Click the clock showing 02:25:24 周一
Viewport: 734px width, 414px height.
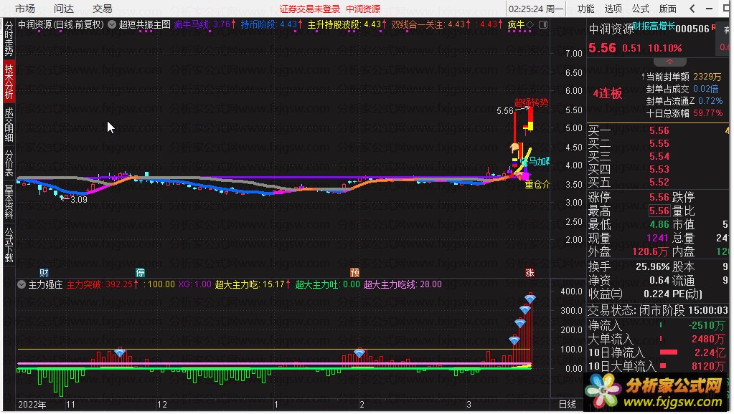tap(536, 9)
